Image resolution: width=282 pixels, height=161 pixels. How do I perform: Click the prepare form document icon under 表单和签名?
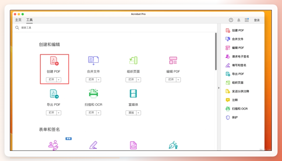click(x=133, y=145)
